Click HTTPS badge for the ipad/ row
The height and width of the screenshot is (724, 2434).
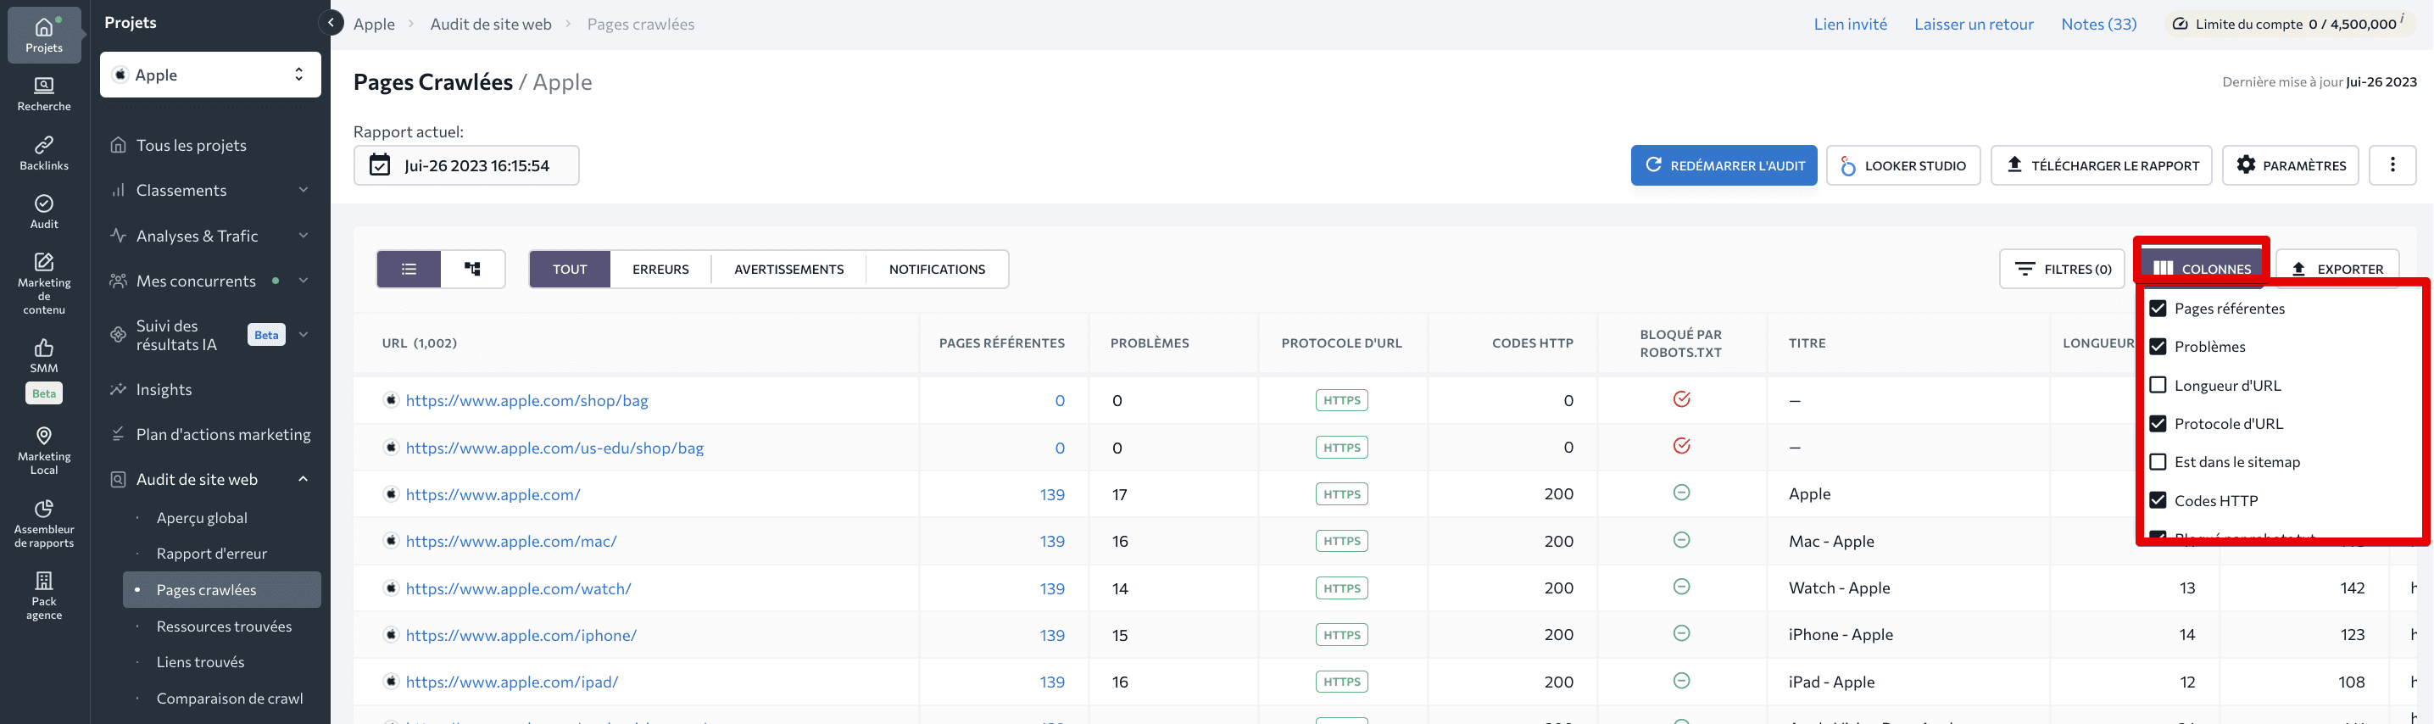pyautogui.click(x=1341, y=682)
